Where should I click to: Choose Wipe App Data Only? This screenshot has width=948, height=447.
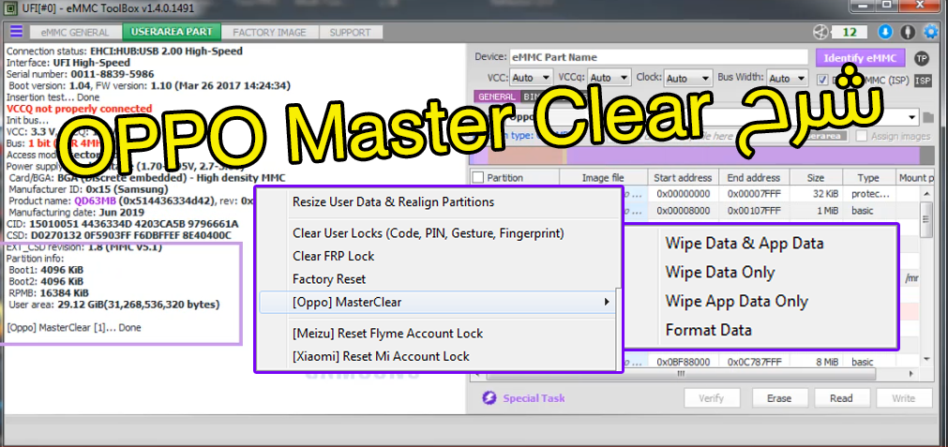point(736,302)
